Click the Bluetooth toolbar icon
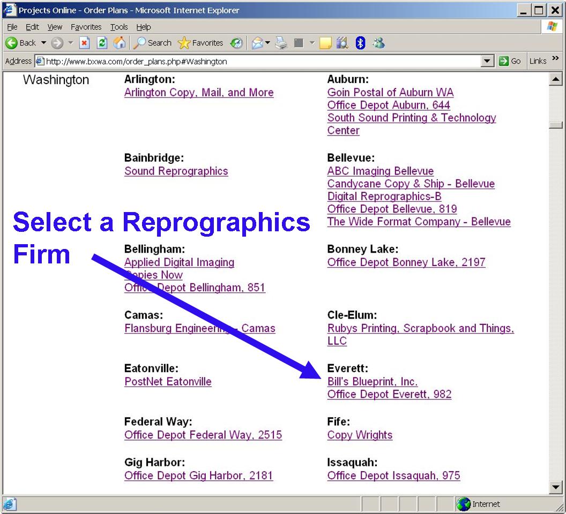This screenshot has height=514, width=566. [x=360, y=43]
